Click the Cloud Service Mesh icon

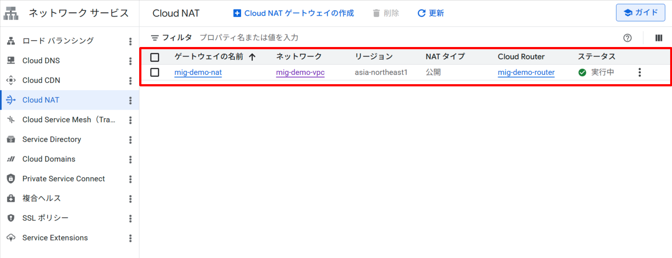point(11,120)
